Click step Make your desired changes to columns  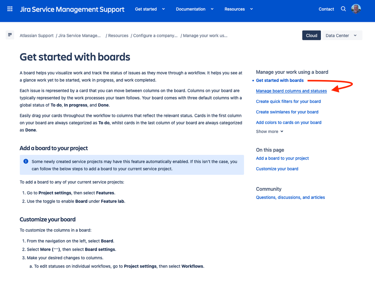tap(65, 258)
